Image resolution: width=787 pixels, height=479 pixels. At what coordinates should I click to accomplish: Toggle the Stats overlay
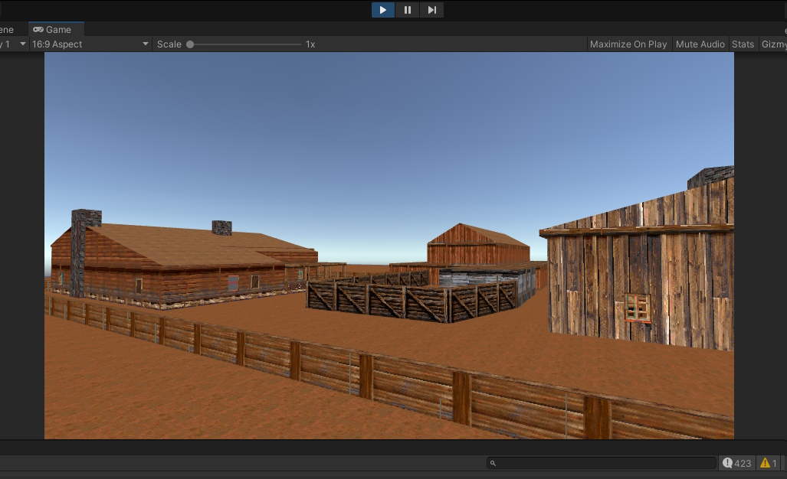[x=743, y=44]
